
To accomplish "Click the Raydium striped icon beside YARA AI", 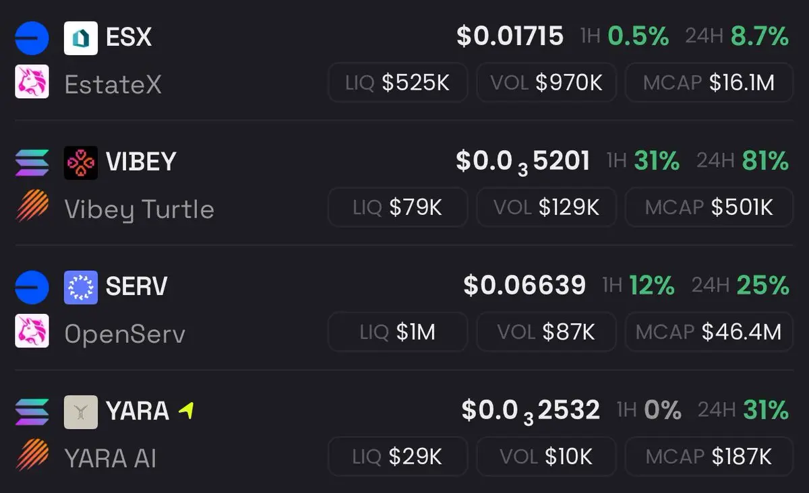I will click(32, 457).
